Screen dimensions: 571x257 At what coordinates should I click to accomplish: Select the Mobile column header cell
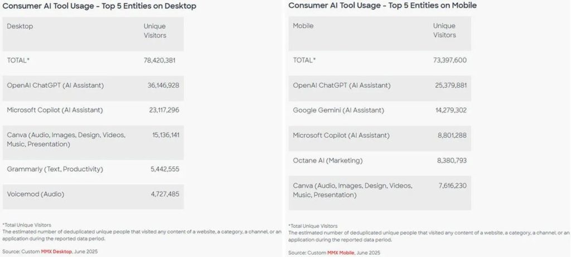[x=303, y=26]
